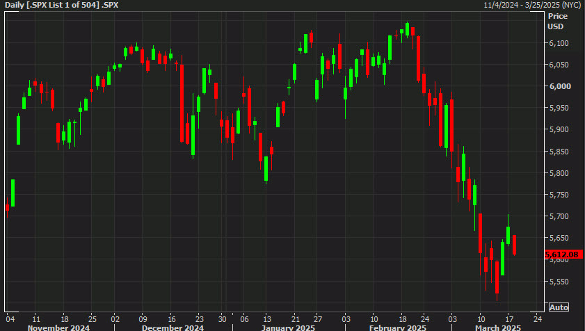Click the chart title Daily .SPX
The height and width of the screenshot is (331, 585).
[x=61, y=6]
